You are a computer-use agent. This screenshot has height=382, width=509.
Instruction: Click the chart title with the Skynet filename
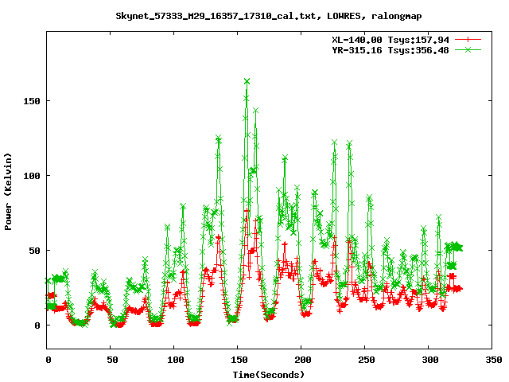click(x=269, y=16)
